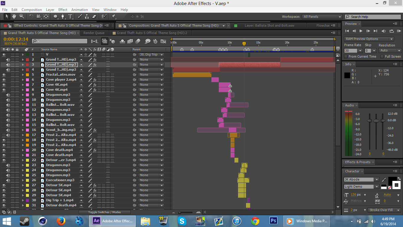Image resolution: width=403 pixels, height=227 pixels.
Task: Toggle Auto-keyframe stopwatch icon
Action: (155, 41)
